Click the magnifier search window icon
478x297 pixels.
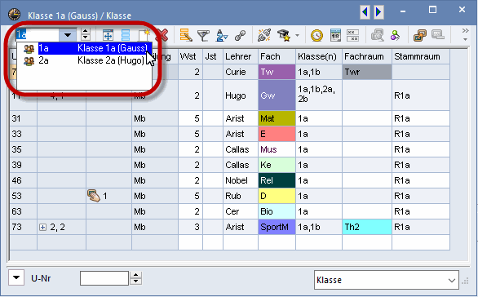377,35
